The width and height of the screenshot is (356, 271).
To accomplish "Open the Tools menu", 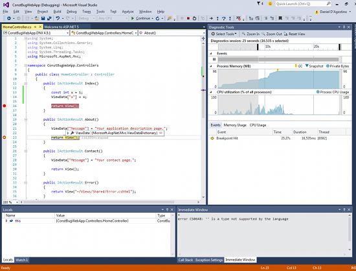I will click(x=100, y=12).
